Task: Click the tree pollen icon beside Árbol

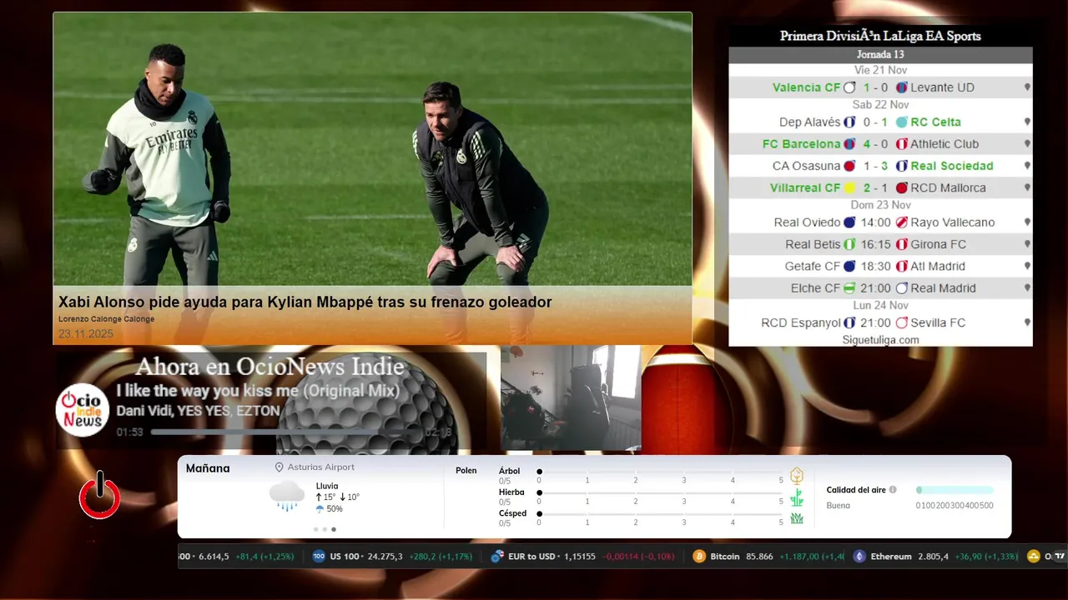Action: pyautogui.click(x=797, y=476)
